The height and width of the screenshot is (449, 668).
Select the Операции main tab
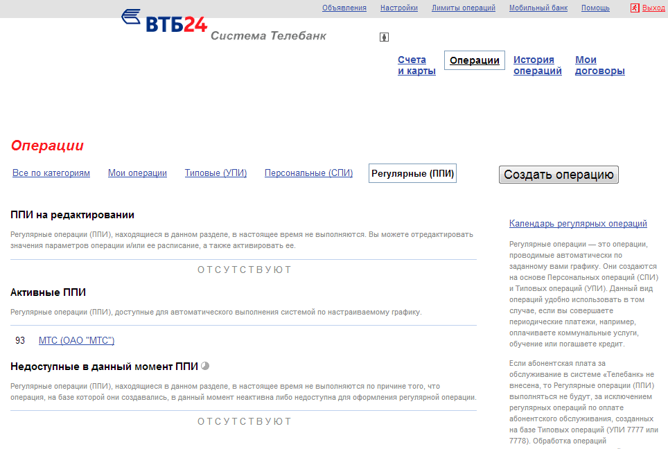[475, 60]
